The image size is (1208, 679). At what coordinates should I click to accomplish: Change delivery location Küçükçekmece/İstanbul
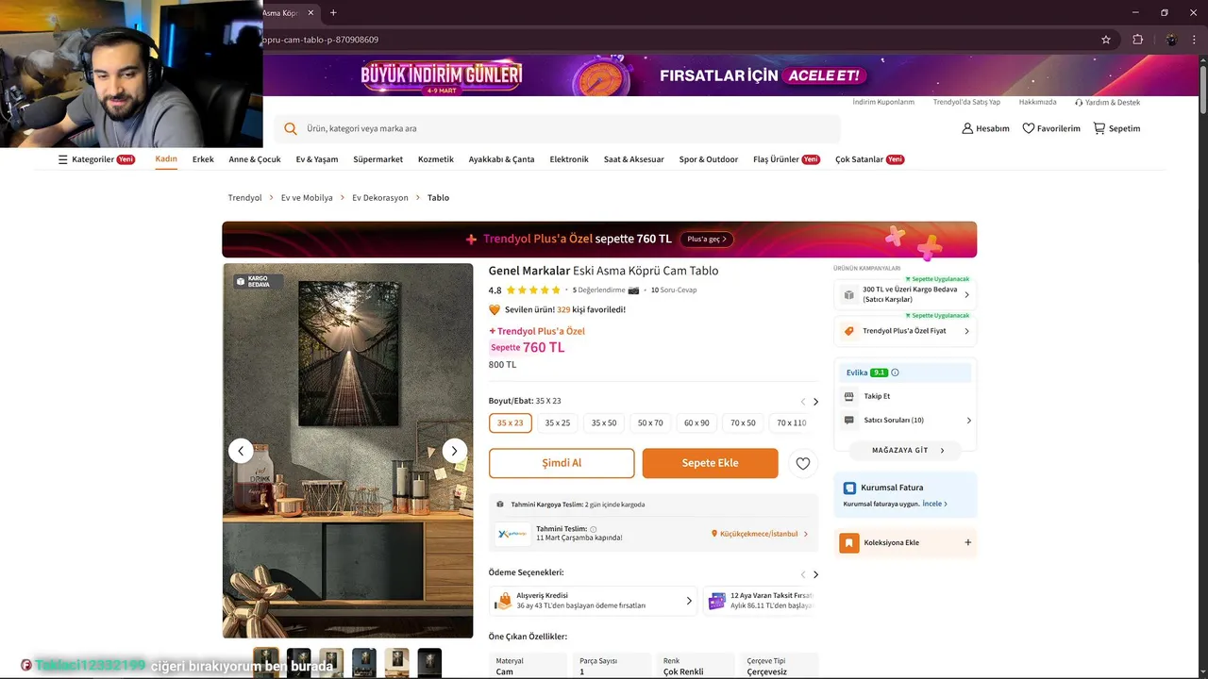click(x=760, y=534)
